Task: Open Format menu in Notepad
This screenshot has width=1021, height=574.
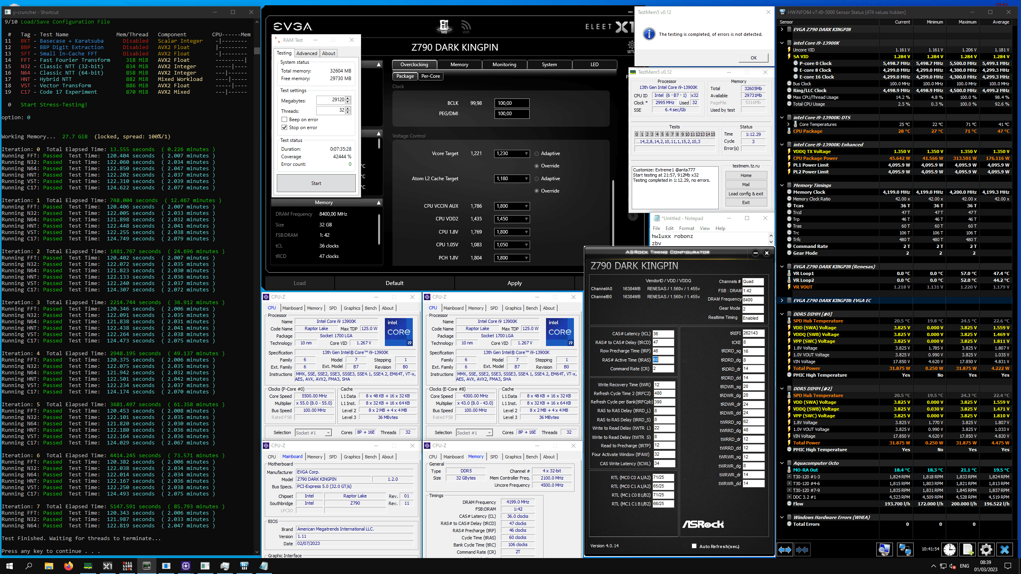Action: [686, 228]
